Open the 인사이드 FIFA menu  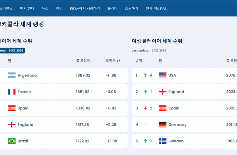[156, 9]
